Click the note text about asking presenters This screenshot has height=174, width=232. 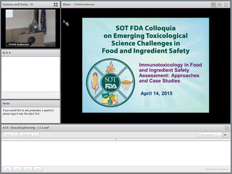click(28, 112)
